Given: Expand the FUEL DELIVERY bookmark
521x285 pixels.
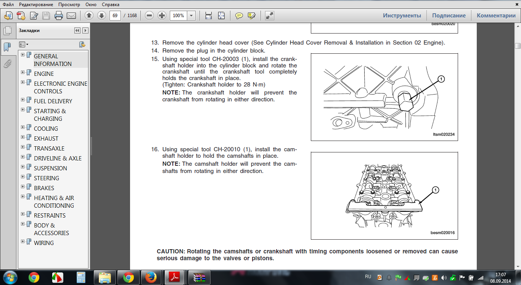Looking at the screenshot, I should point(23,100).
